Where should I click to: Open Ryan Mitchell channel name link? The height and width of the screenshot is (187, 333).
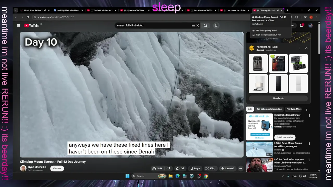click(36, 167)
